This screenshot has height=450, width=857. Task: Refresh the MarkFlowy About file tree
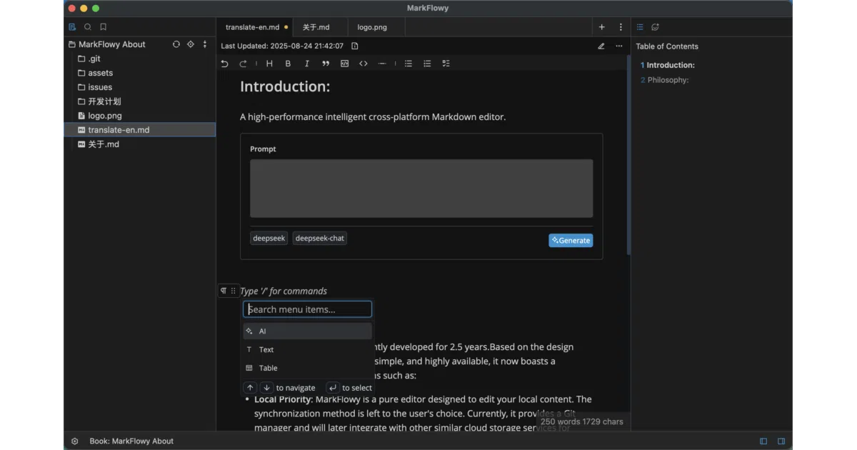[176, 44]
